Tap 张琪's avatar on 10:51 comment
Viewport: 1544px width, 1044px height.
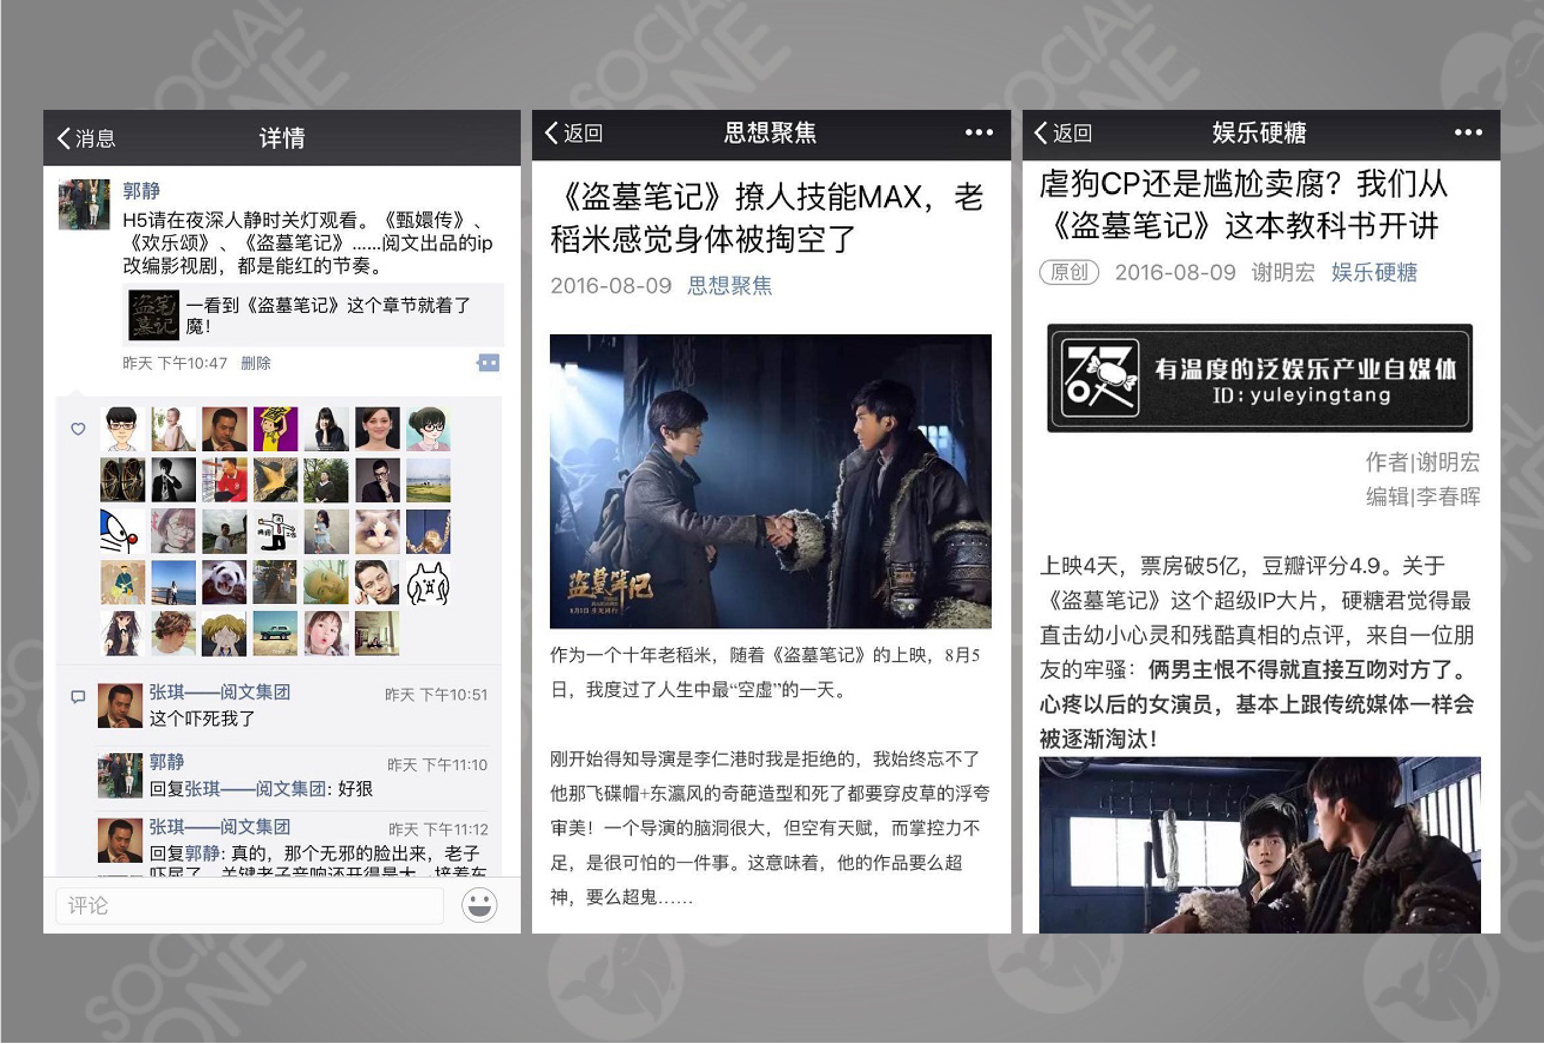120,706
